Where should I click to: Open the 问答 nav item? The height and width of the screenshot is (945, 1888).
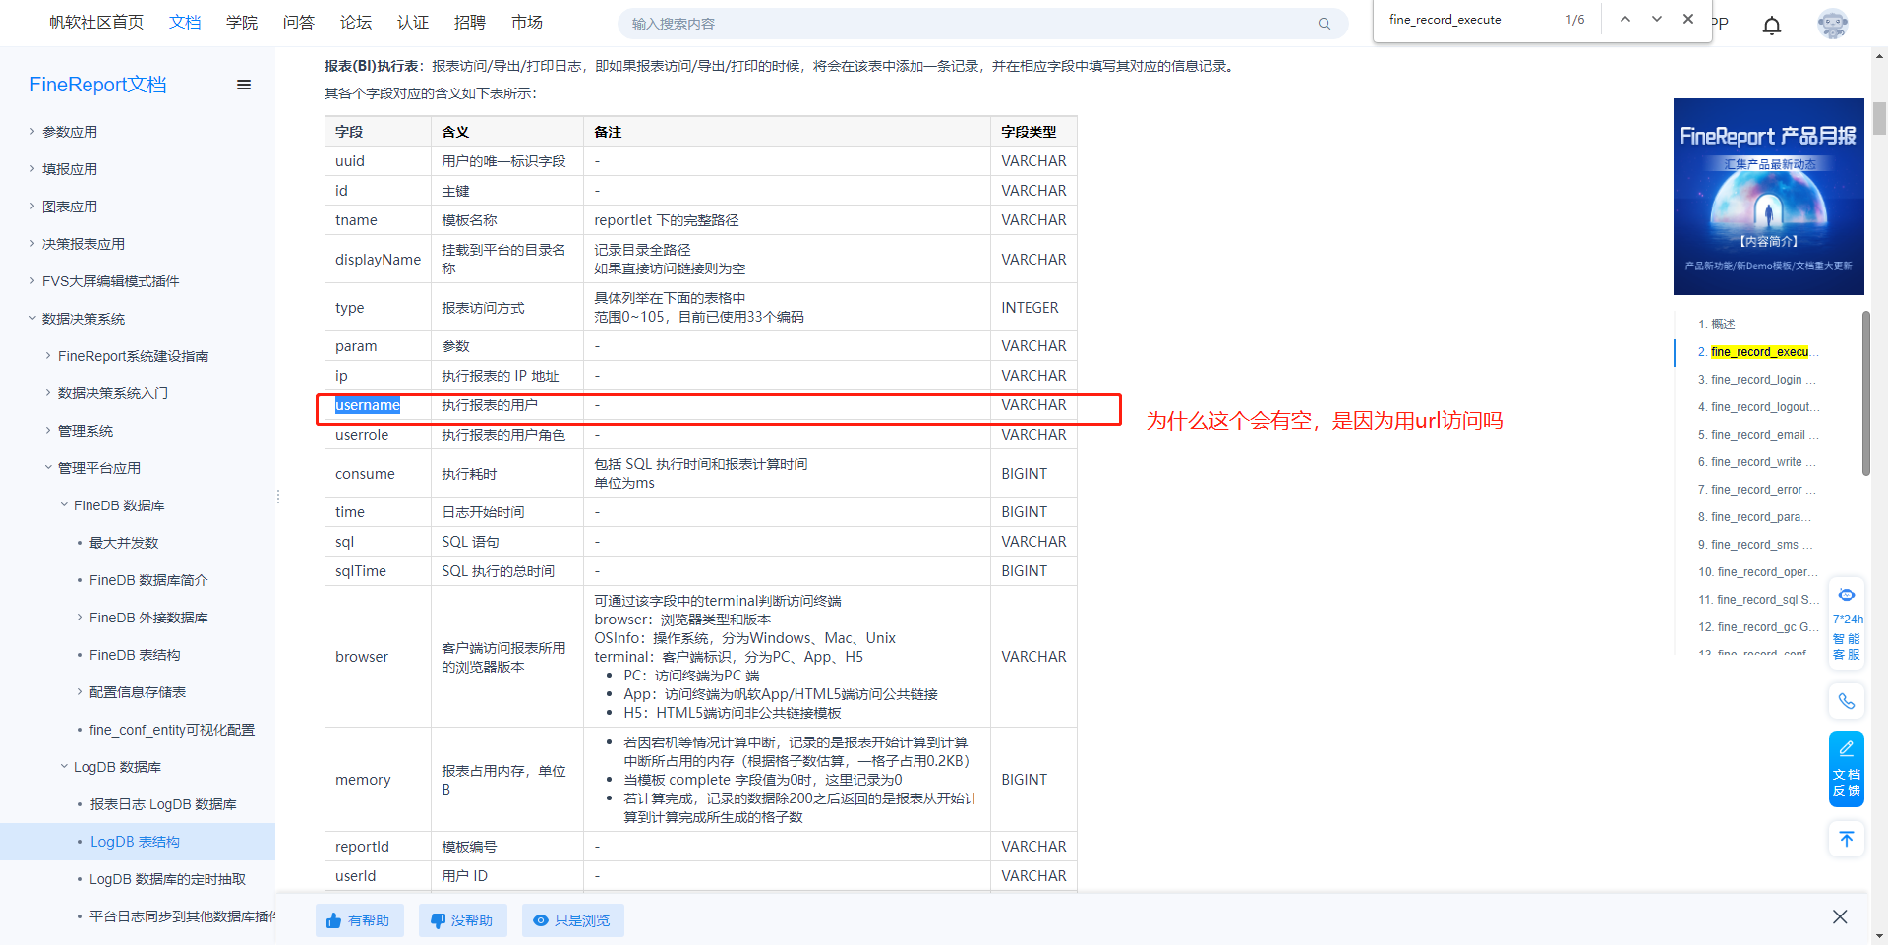point(299,22)
